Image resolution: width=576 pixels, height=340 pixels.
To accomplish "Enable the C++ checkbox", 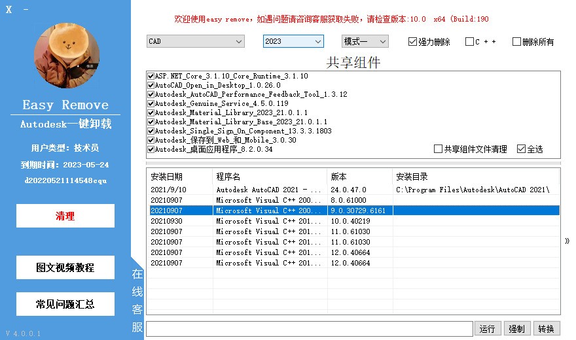I will point(469,42).
